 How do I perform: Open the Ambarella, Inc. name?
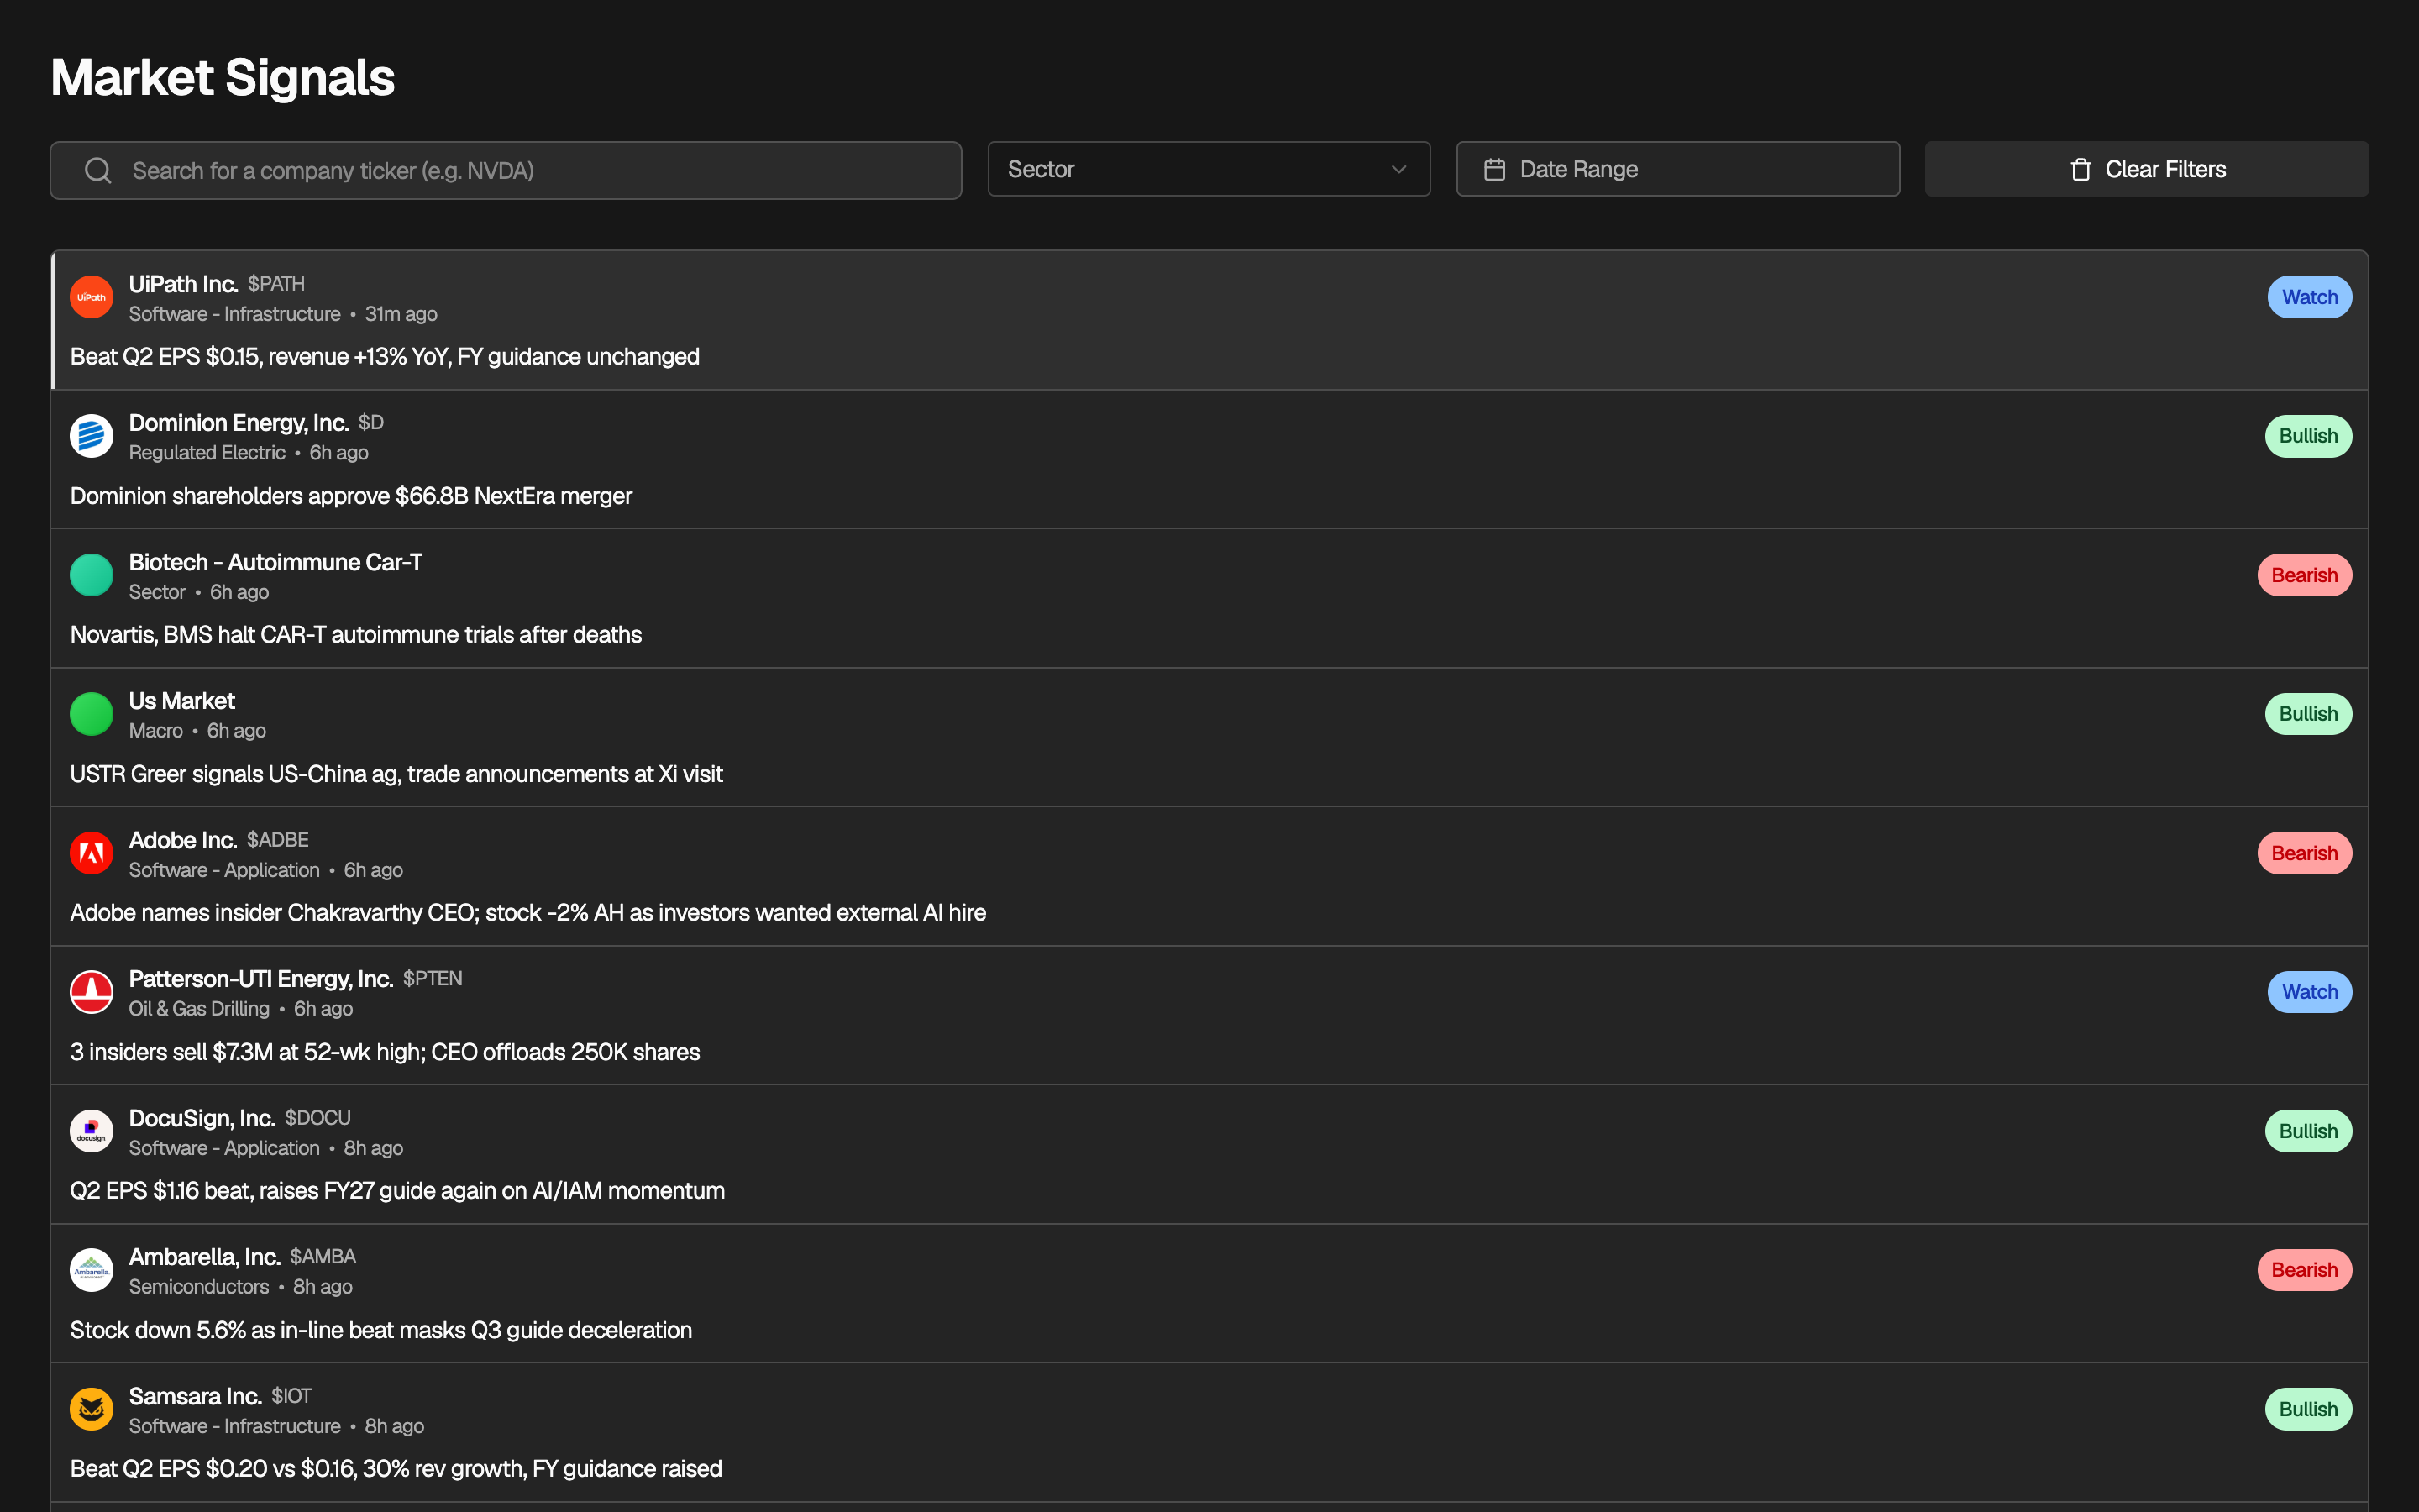point(204,1257)
